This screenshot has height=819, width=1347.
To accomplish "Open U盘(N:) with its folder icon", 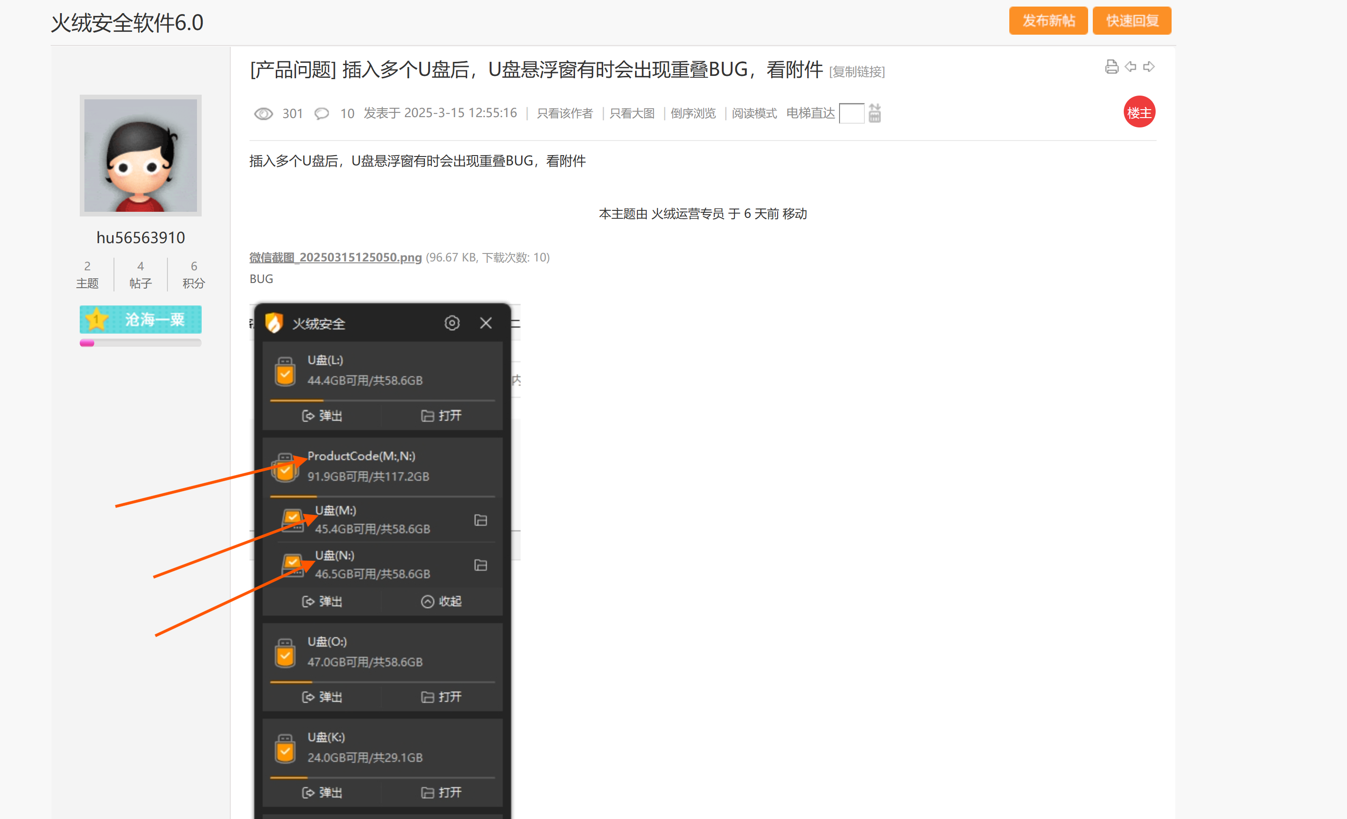I will (x=481, y=565).
